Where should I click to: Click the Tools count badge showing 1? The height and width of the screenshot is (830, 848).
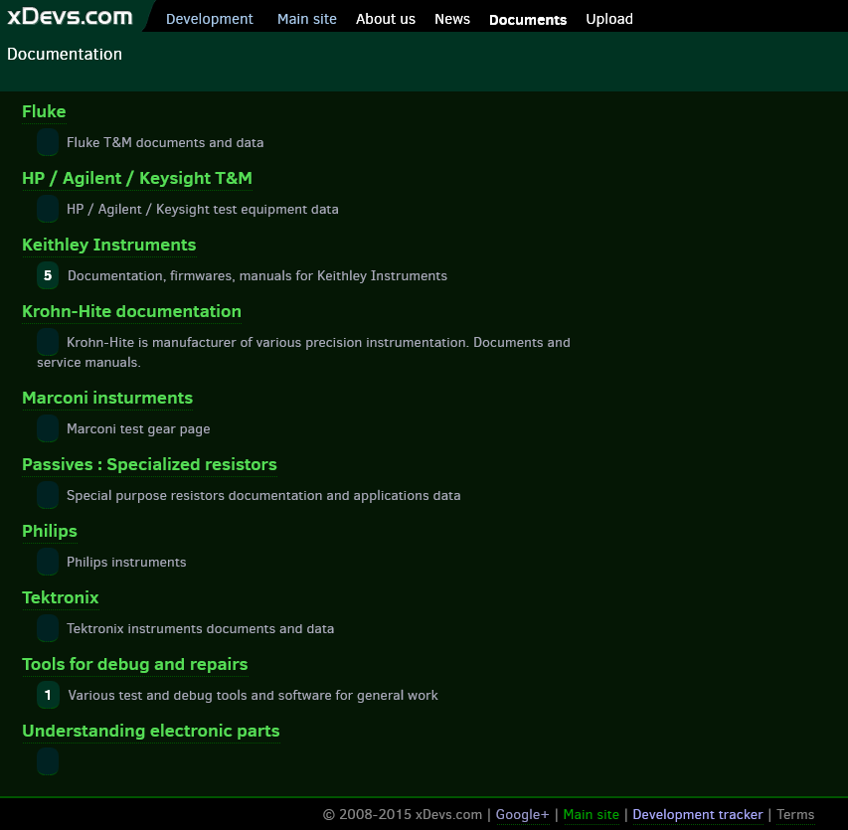pyautogui.click(x=48, y=695)
